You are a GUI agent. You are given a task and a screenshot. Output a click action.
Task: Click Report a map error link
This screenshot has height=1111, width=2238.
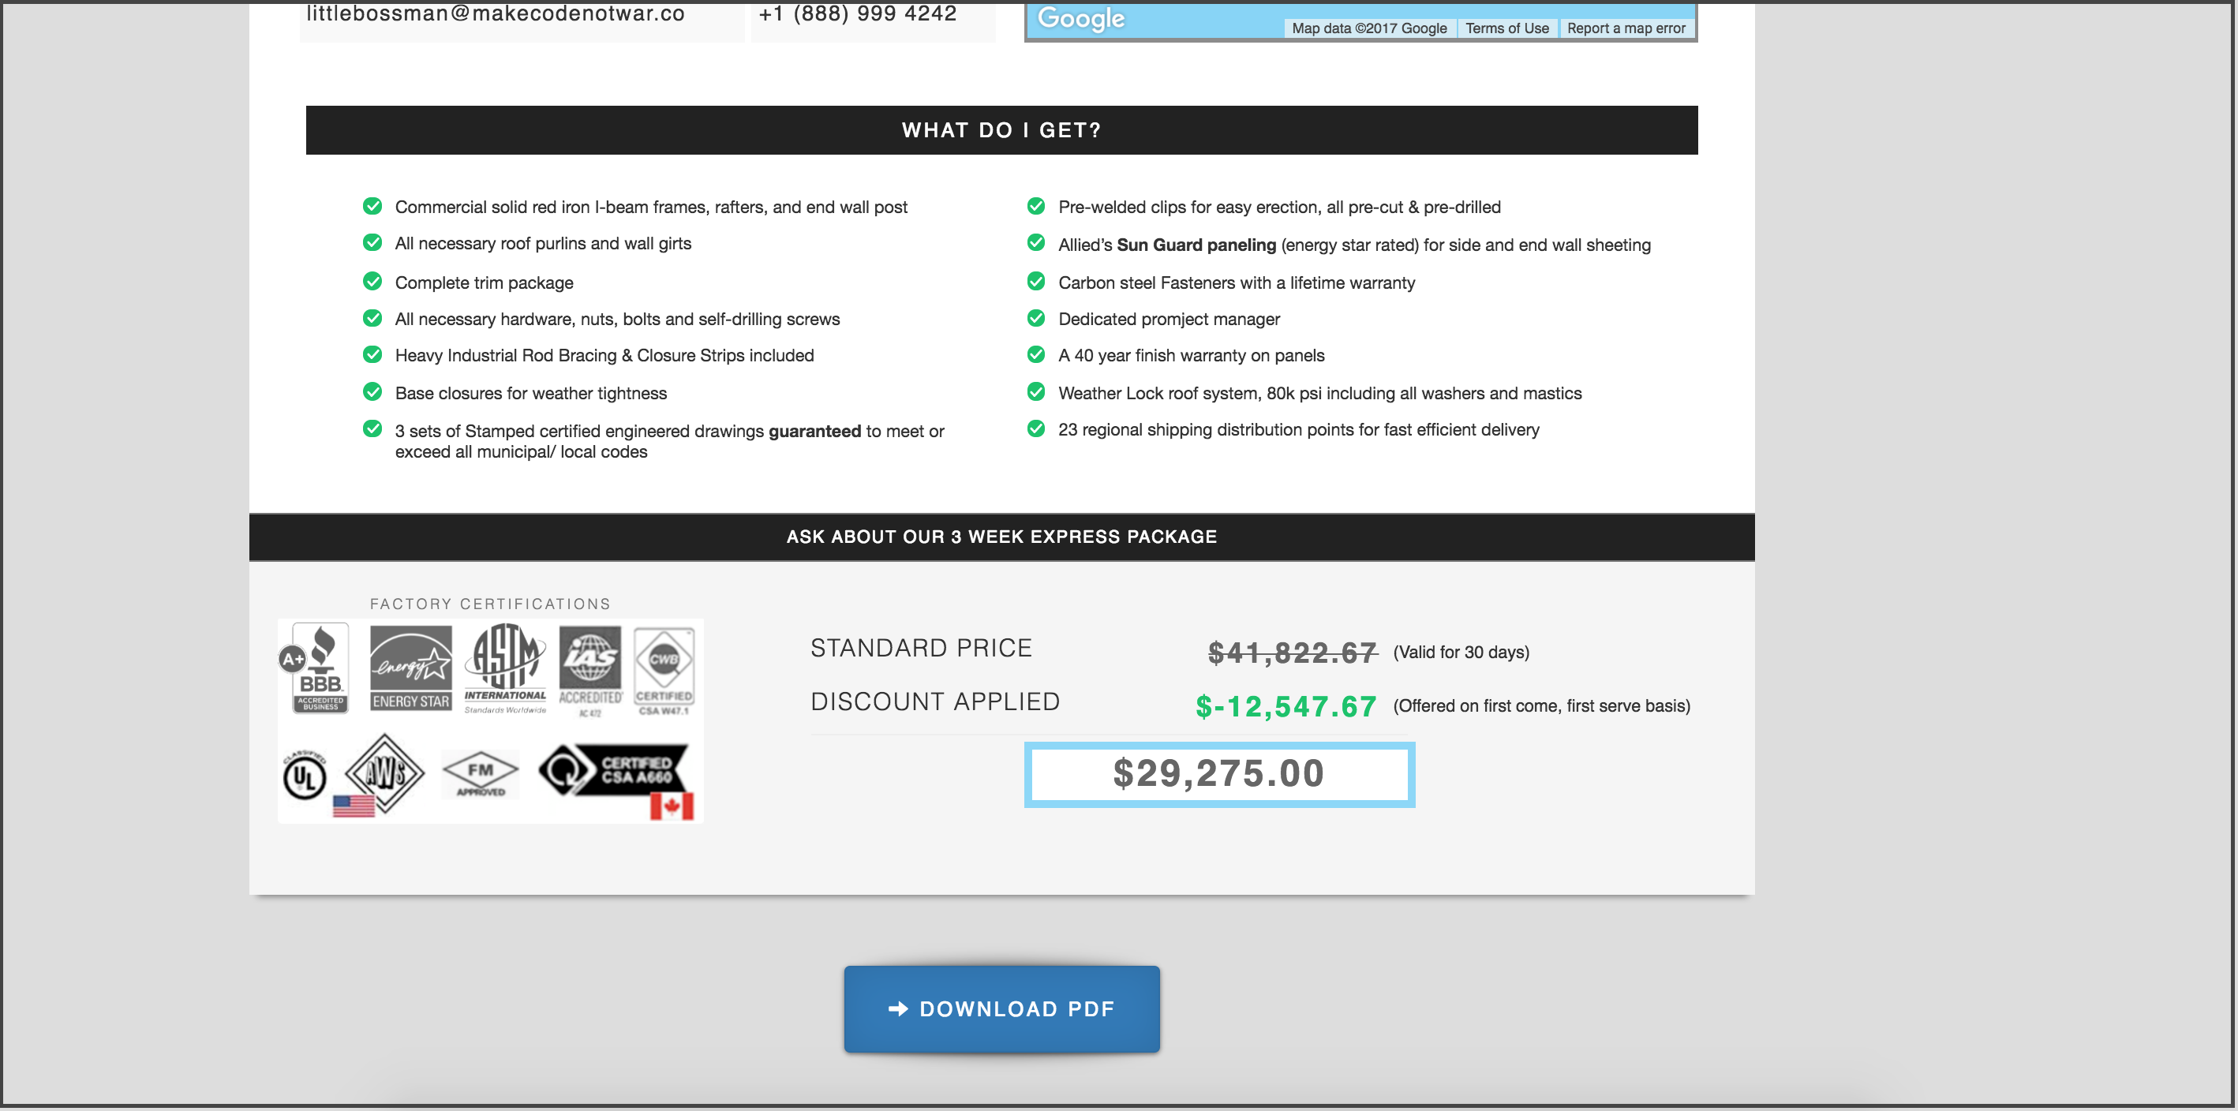1626,28
